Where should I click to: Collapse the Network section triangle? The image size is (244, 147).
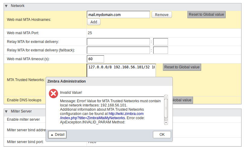(6, 6)
